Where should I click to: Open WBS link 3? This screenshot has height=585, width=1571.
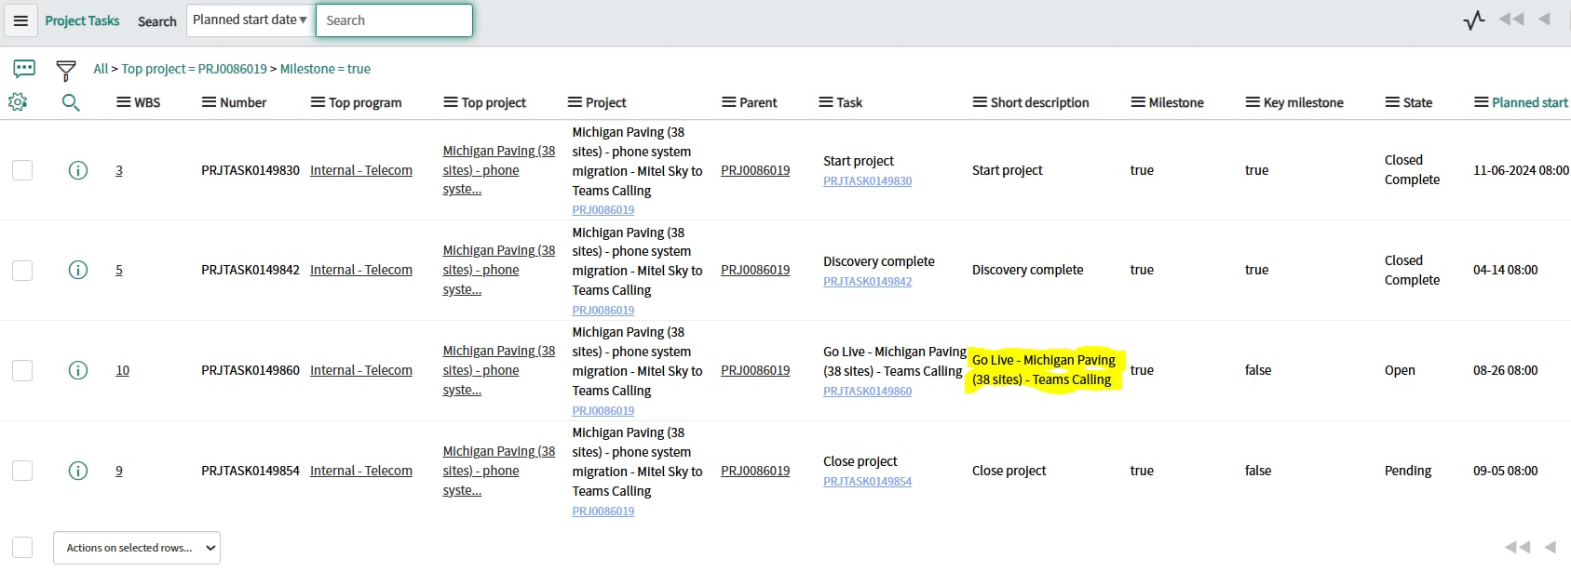119,170
